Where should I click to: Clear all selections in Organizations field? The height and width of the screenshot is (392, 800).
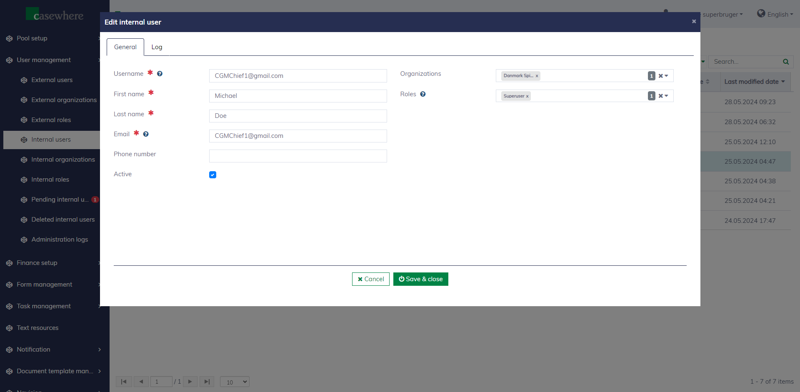[660, 76]
